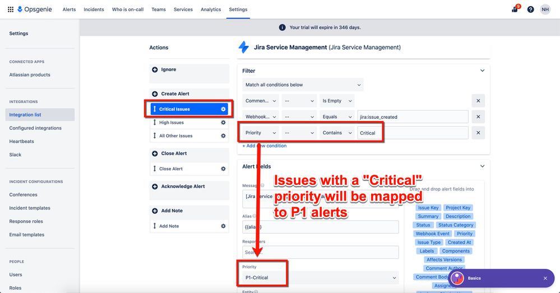The width and height of the screenshot is (560, 293).
Task: Open the Match all conditions dropdown
Action: [x=303, y=85]
